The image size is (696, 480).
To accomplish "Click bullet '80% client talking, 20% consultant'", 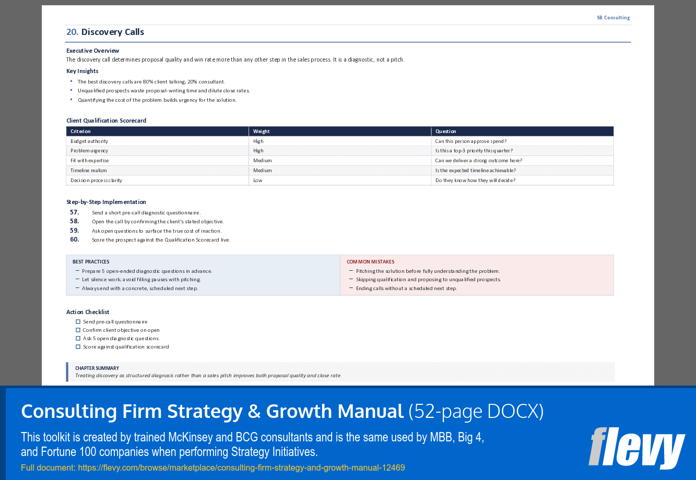I will 151,82.
